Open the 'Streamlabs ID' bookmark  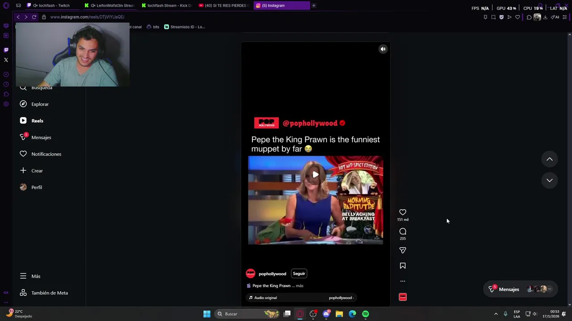185,27
